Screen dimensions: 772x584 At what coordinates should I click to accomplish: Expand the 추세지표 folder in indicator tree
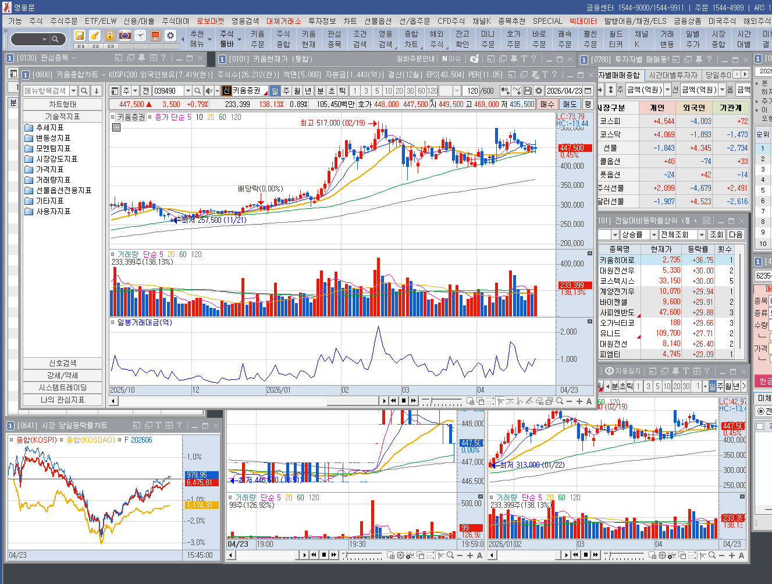[x=44, y=127]
